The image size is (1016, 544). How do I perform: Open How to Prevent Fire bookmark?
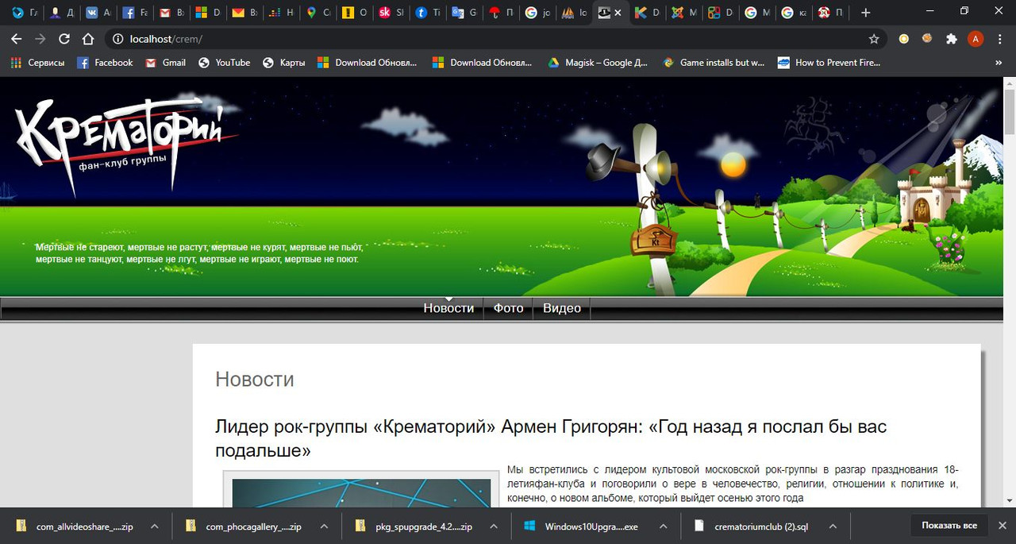pos(829,63)
